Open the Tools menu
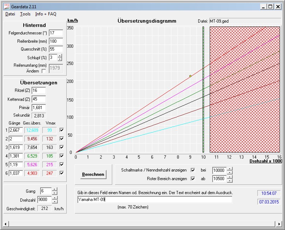This screenshot has width=285, height=230. pyautogui.click(x=25, y=14)
